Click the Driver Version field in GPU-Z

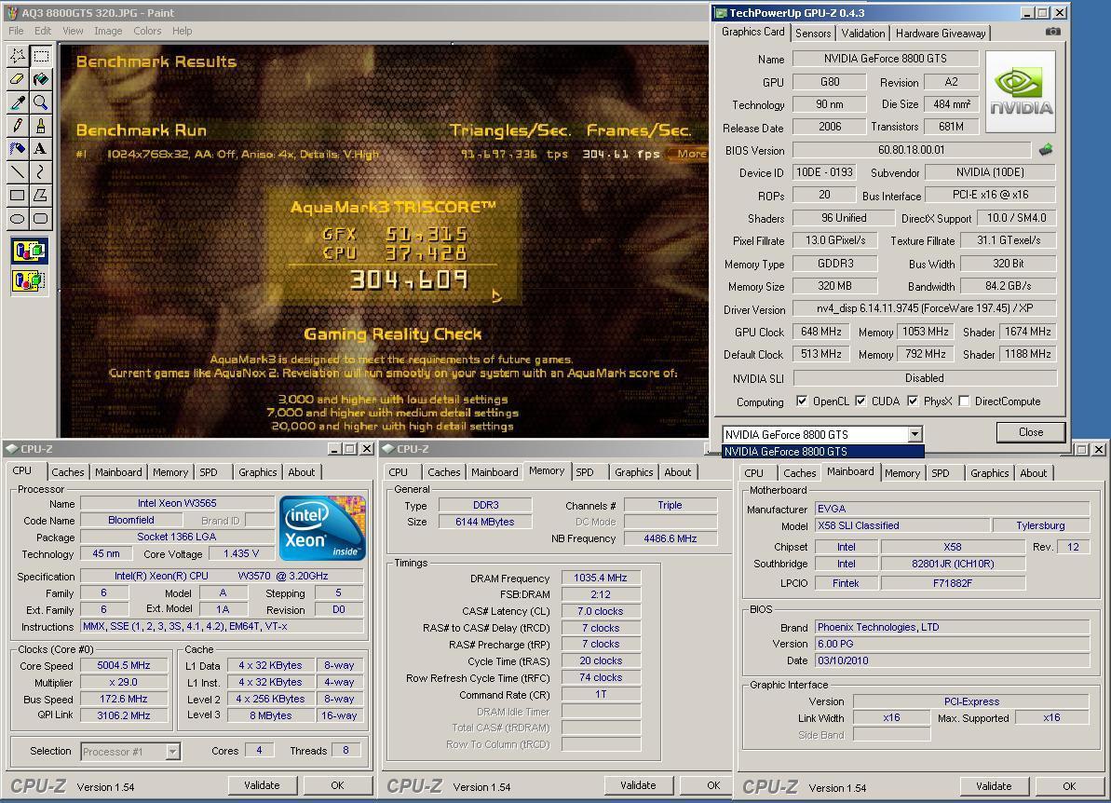click(x=924, y=308)
